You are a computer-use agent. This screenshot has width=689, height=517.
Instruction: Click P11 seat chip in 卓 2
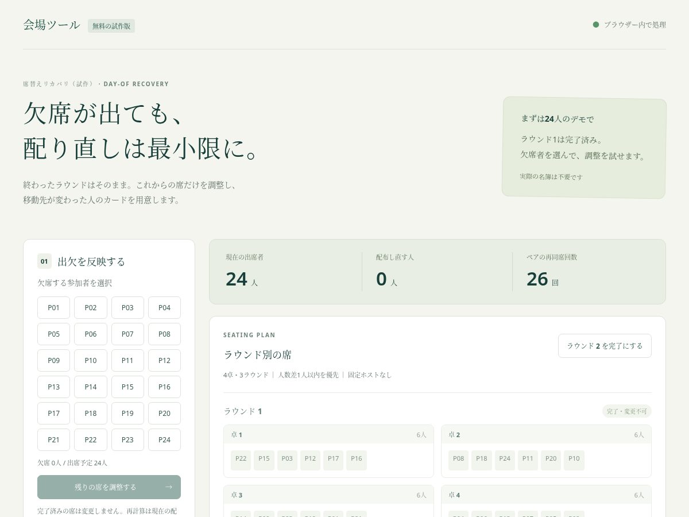point(528,461)
